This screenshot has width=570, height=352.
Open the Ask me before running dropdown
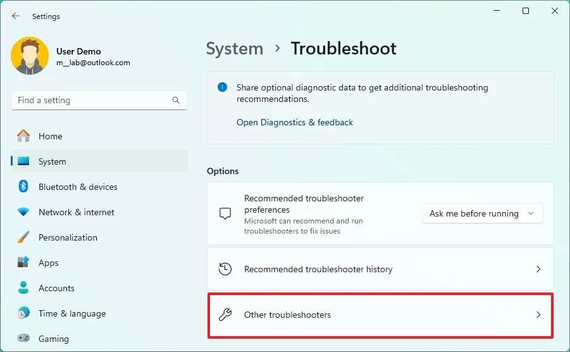point(483,213)
